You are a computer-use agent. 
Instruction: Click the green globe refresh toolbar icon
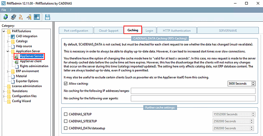[x=6, y=17]
